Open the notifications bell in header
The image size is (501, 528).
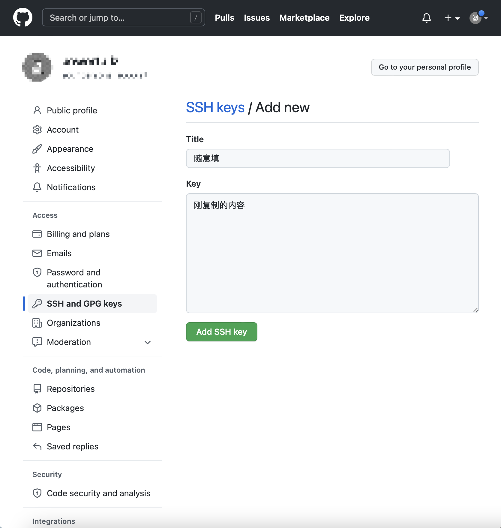click(x=426, y=18)
